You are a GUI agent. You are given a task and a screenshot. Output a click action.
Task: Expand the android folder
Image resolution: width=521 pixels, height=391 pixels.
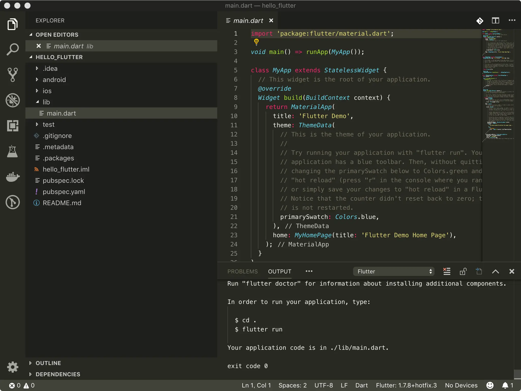[54, 80]
